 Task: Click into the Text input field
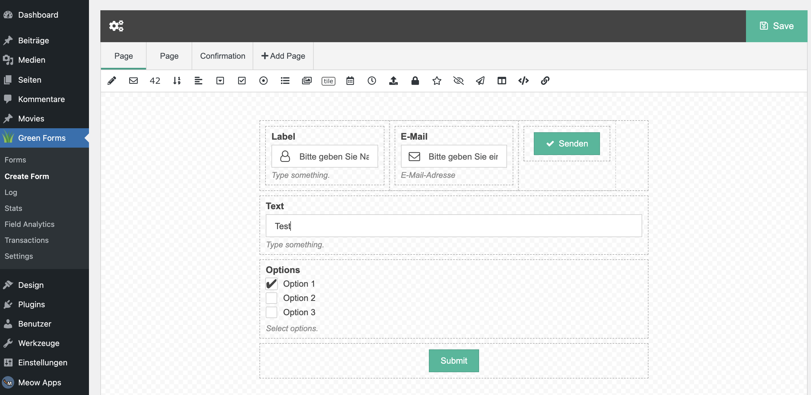pyautogui.click(x=454, y=226)
